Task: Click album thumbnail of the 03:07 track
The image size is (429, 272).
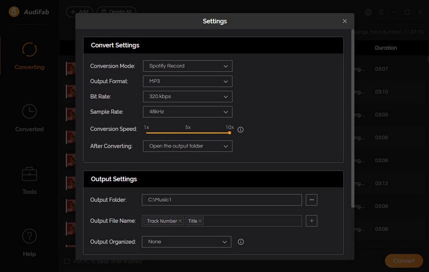Action: coord(71,69)
